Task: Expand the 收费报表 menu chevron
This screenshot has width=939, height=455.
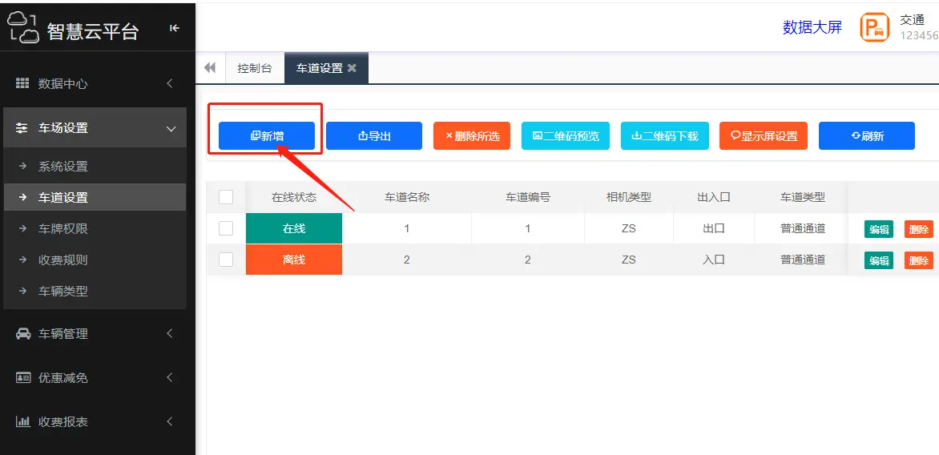Action: pos(170,421)
